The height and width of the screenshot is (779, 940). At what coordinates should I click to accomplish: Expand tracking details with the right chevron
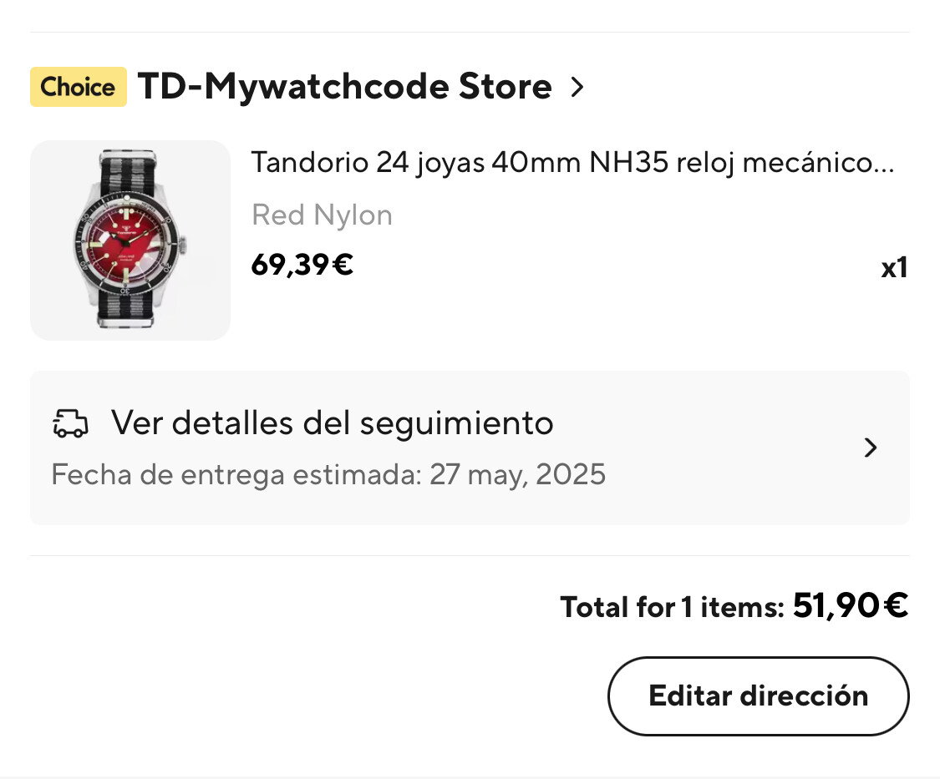(871, 448)
